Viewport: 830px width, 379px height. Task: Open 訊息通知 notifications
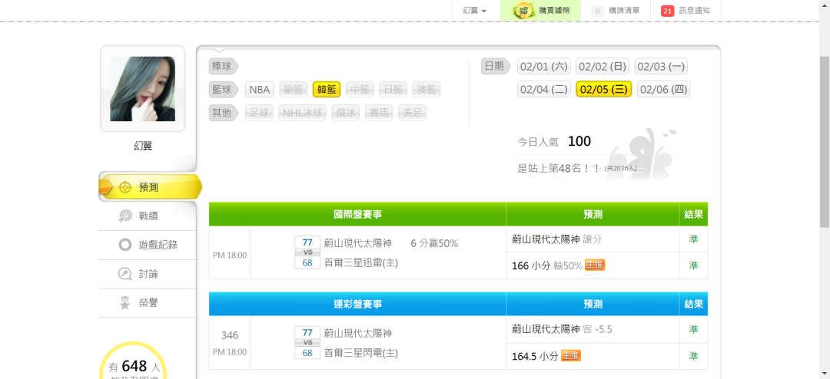pyautogui.click(x=686, y=10)
